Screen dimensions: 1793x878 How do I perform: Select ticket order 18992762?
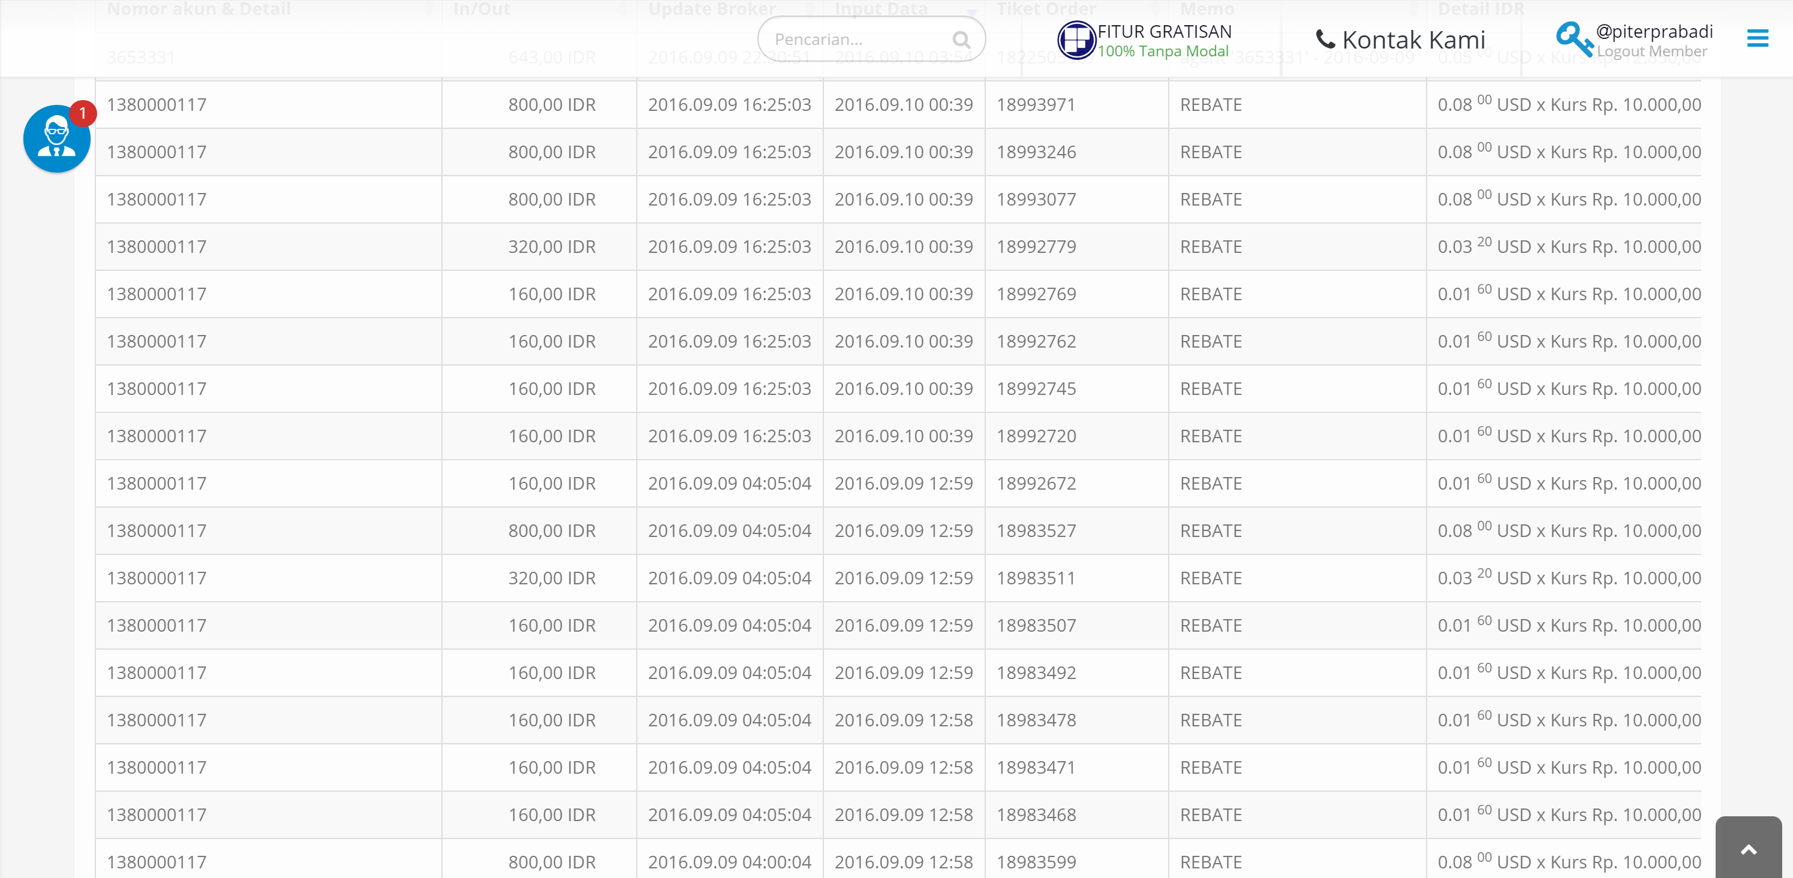(x=1036, y=341)
